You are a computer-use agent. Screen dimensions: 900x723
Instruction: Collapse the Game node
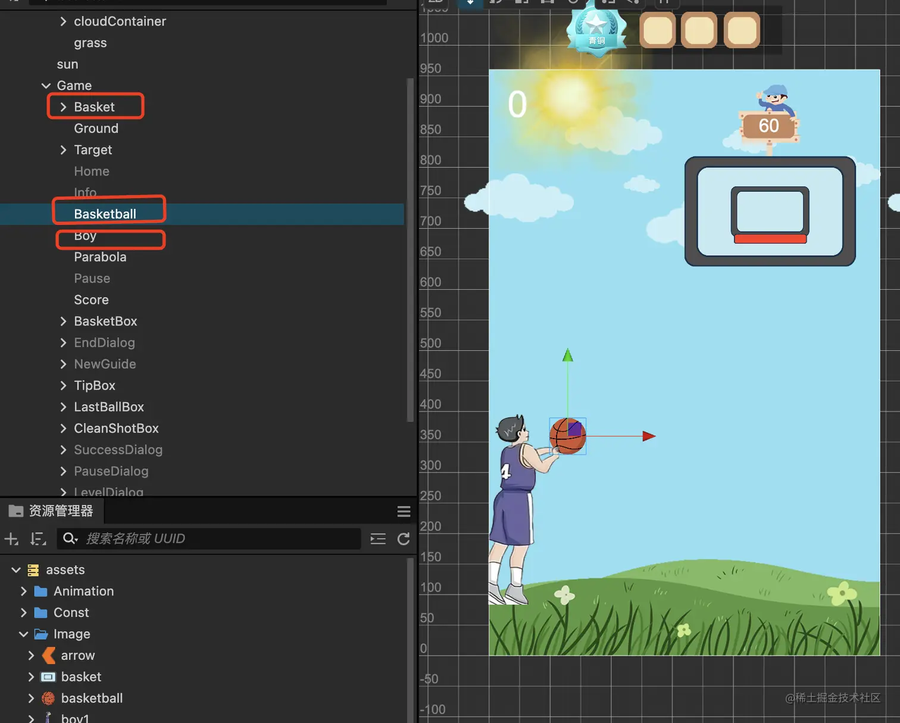point(46,86)
